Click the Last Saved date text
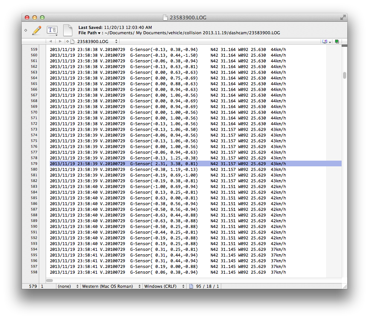This screenshot has width=369, height=319. 115,27
